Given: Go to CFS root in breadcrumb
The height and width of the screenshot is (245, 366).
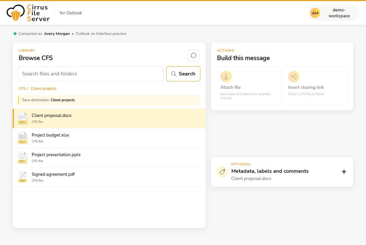Looking at the screenshot, I should 22,89.
